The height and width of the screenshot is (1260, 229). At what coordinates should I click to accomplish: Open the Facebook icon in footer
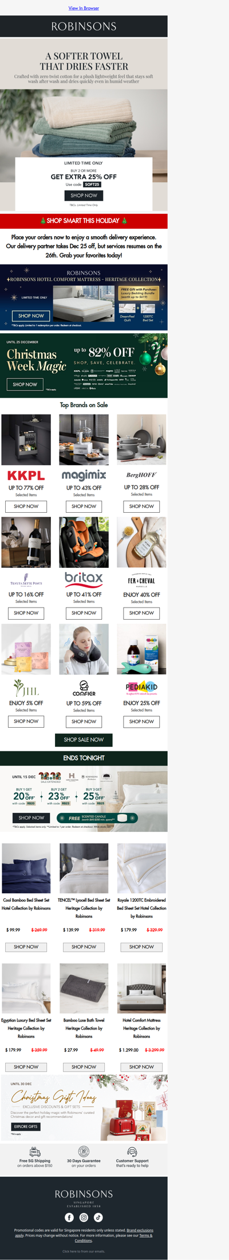69,1217
